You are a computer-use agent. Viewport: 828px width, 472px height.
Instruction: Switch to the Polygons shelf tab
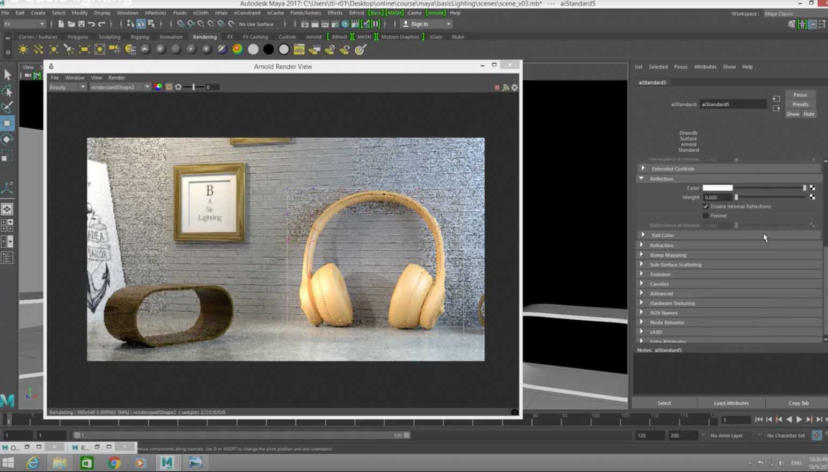click(78, 37)
